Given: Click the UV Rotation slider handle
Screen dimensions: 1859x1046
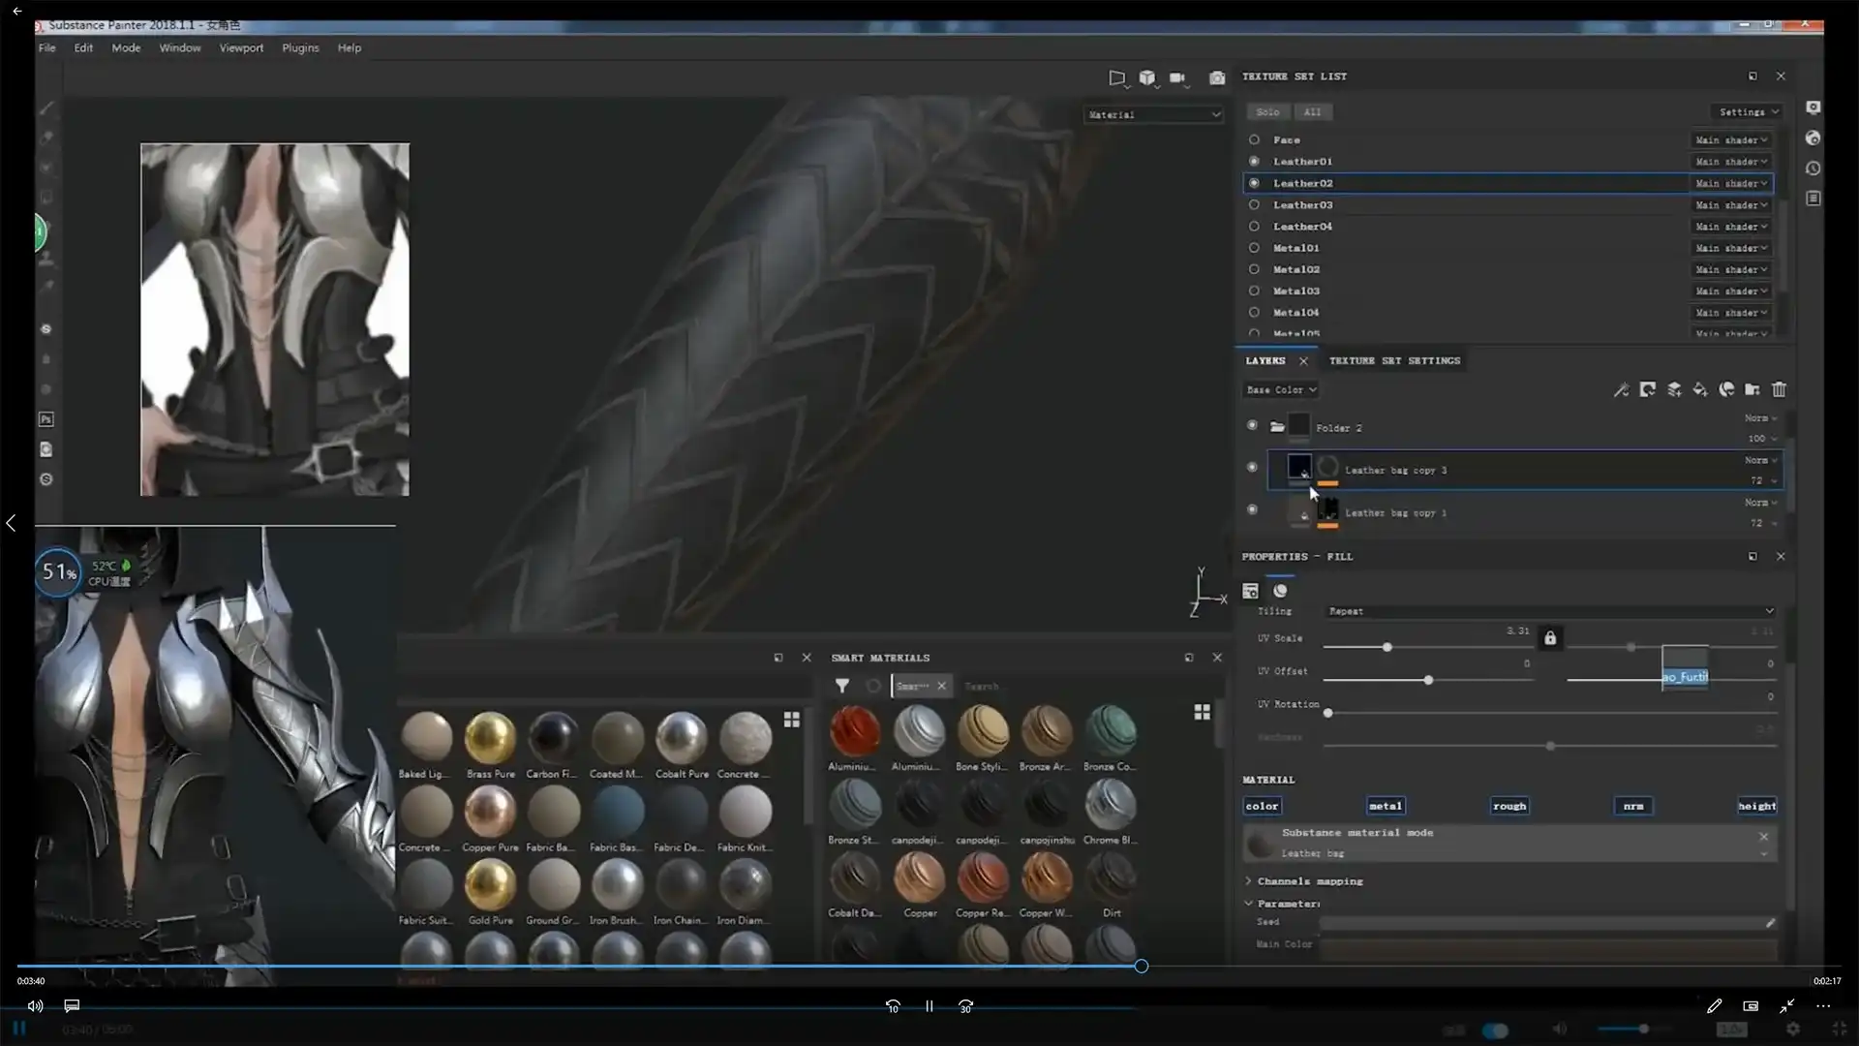Looking at the screenshot, I should [1328, 713].
